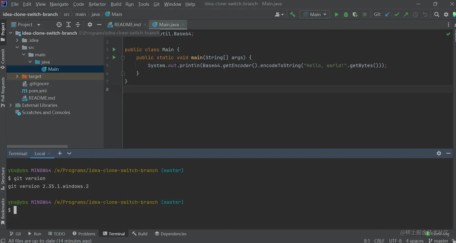The height and width of the screenshot is (243, 456).
Task: Open the user account icon dropdown
Action: (x=279, y=14)
